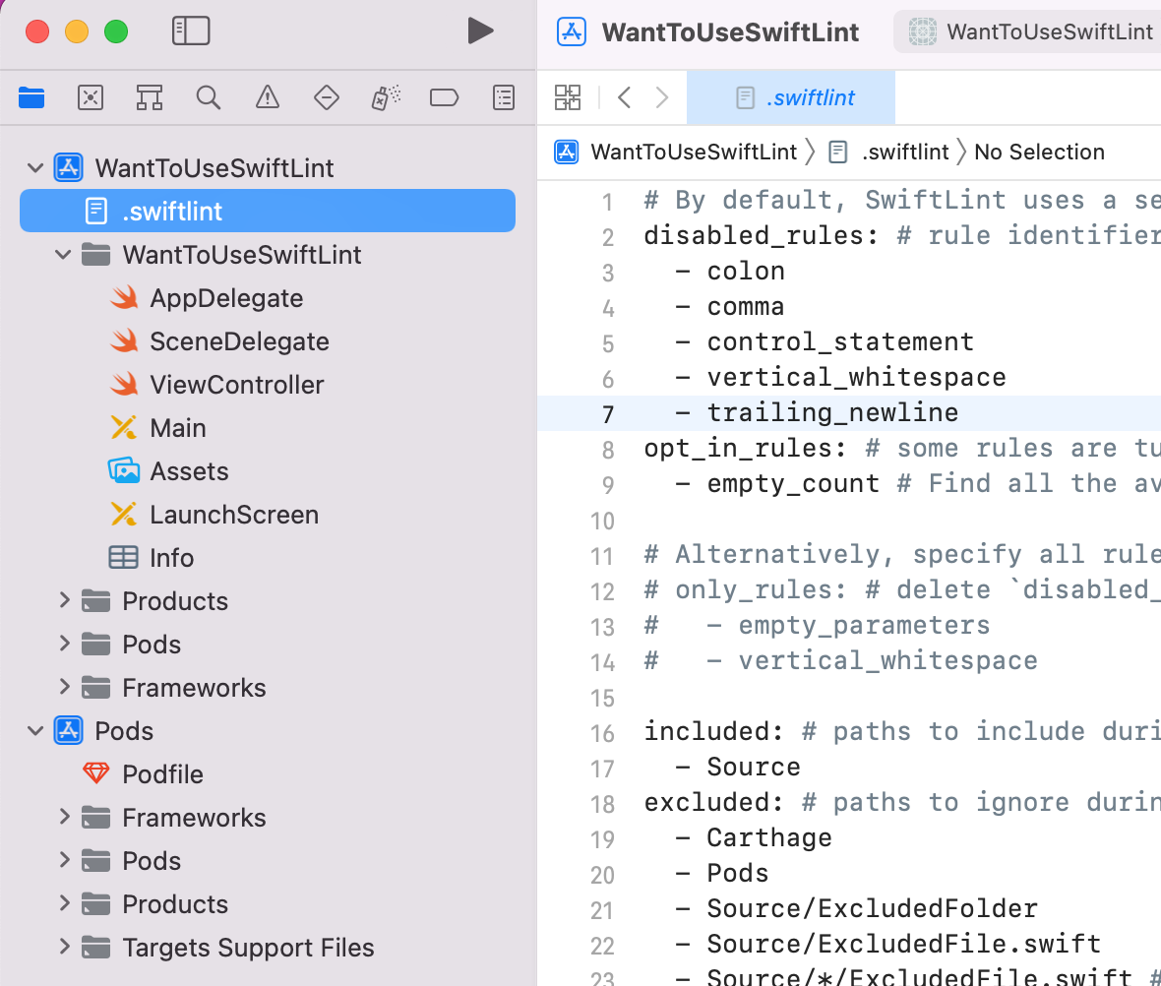Screen dimensions: 1161x986
Task: Select the .swiftlint editor tab
Action: 791,97
